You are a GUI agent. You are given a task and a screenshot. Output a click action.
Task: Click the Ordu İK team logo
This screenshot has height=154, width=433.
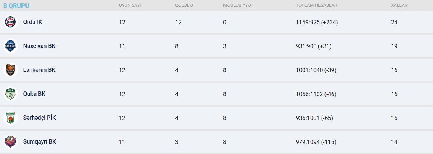coord(10,22)
